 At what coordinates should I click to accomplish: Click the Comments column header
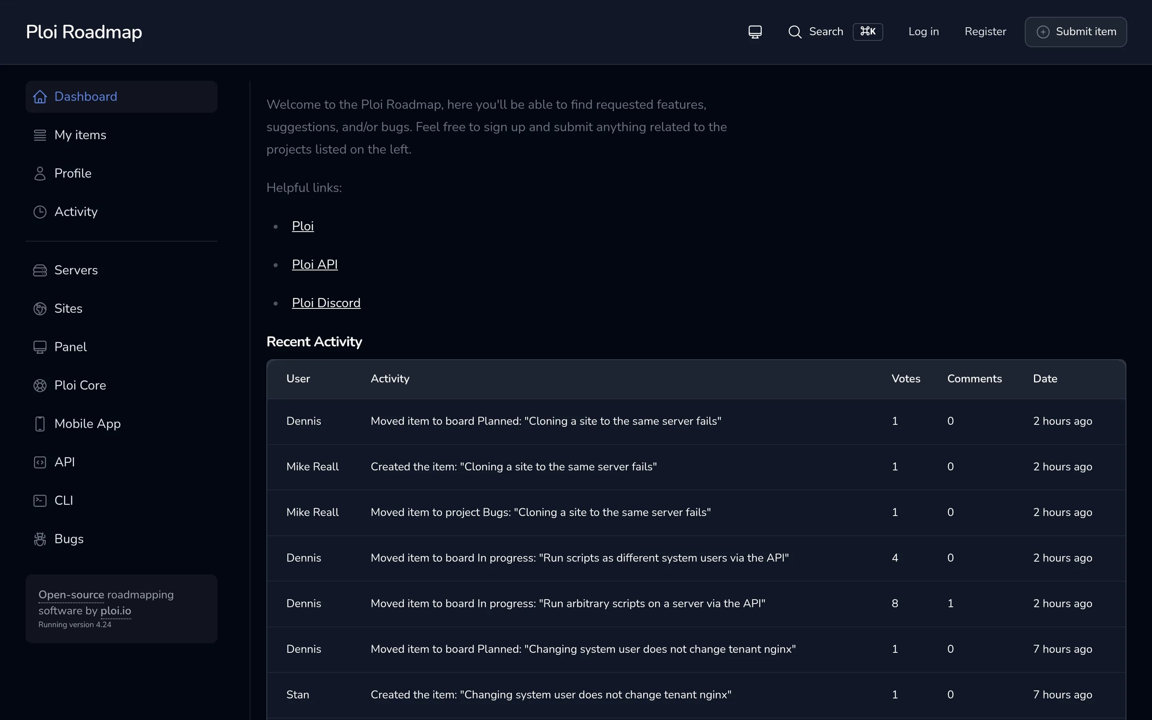pos(974,379)
